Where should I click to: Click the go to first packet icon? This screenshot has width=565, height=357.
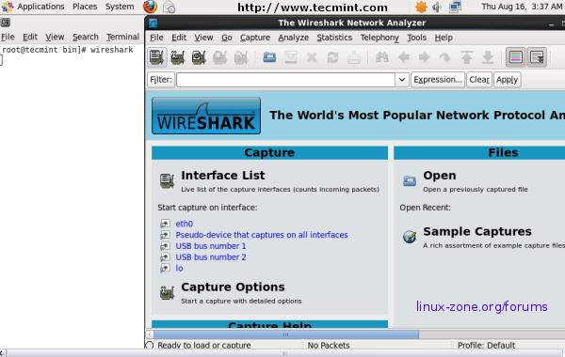(x=467, y=57)
